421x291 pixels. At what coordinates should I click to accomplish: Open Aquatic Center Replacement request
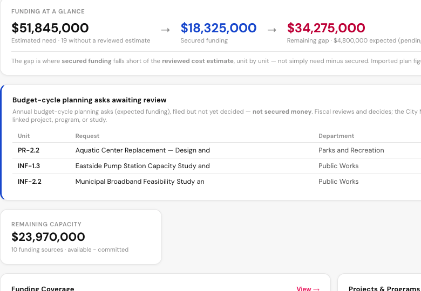point(142,150)
